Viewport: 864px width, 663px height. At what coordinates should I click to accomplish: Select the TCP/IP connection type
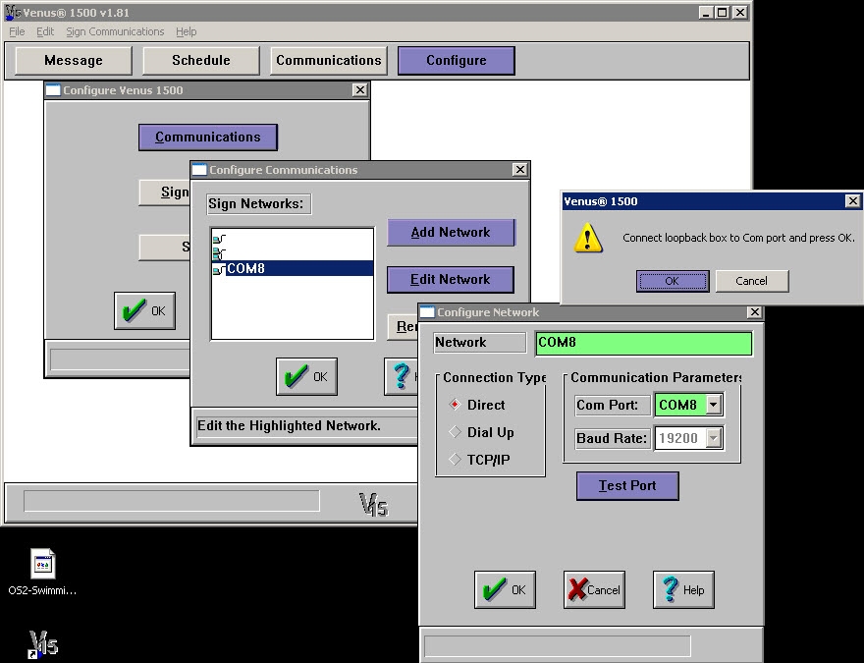point(456,460)
